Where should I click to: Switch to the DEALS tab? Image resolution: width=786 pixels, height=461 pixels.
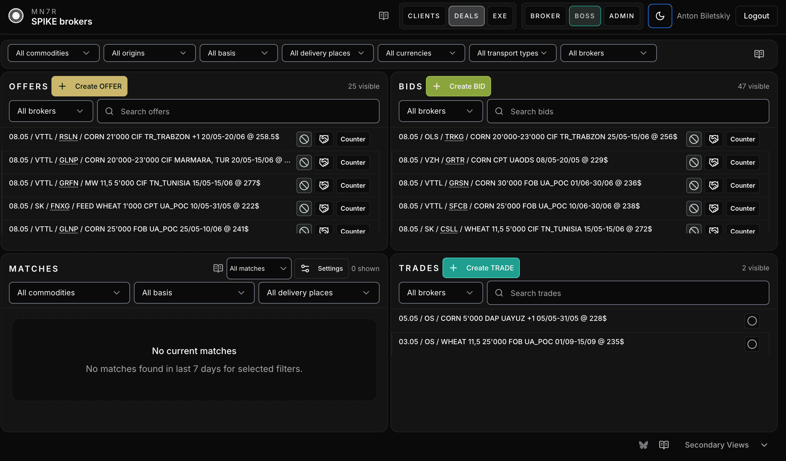click(x=466, y=16)
